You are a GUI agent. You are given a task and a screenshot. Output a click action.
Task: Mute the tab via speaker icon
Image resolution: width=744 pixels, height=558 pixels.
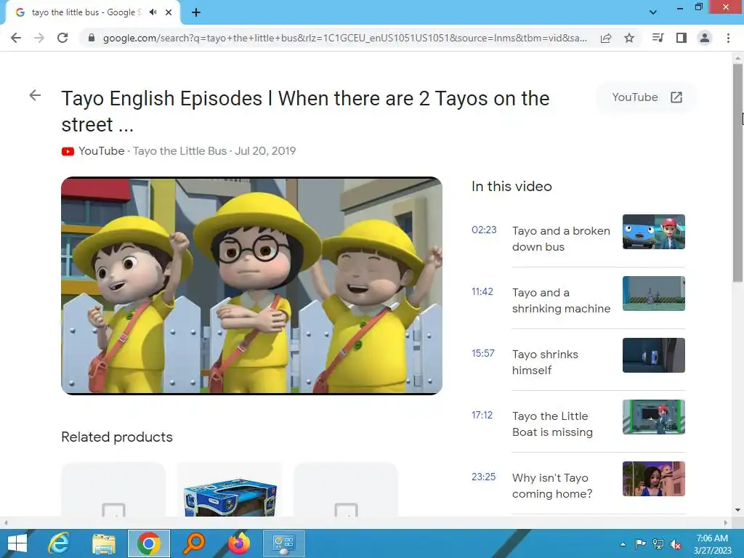(153, 12)
